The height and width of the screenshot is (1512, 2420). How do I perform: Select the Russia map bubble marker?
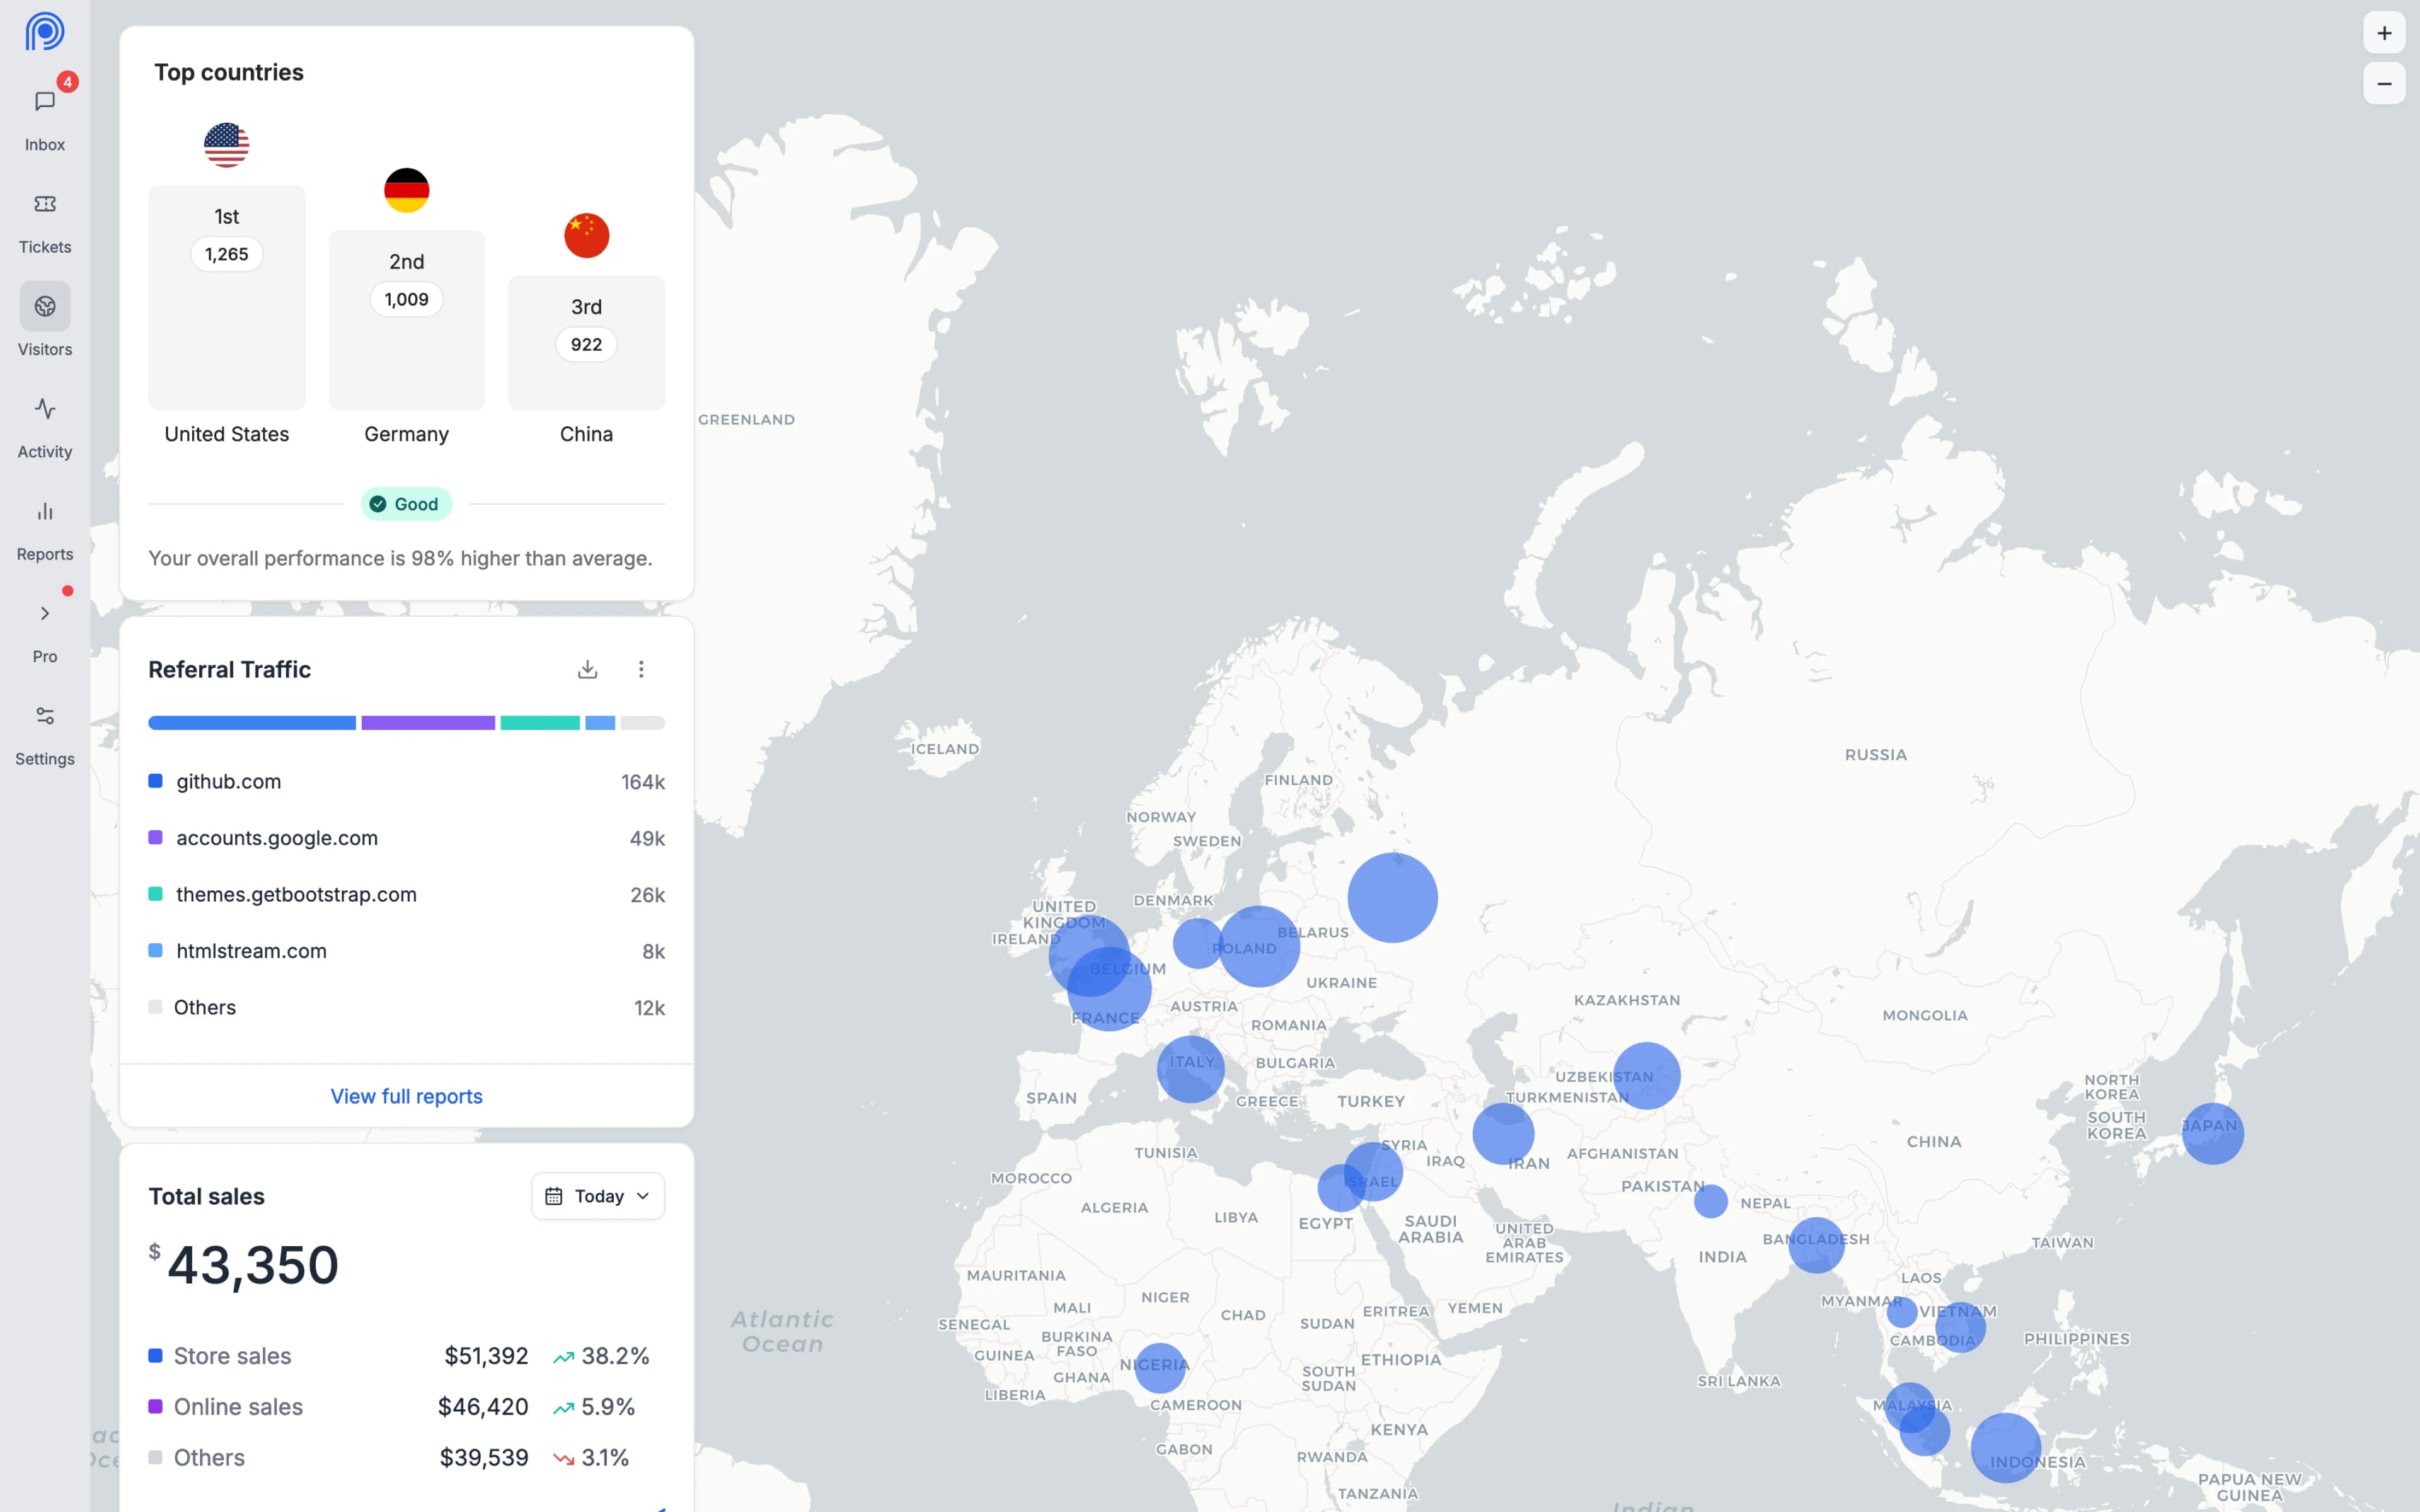click(x=1392, y=897)
